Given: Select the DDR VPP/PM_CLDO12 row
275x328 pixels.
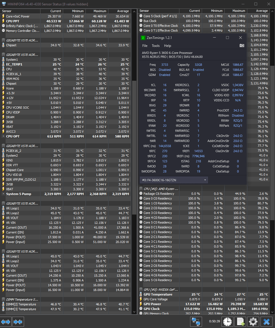Looking at the screenshot, I should 65,180.
